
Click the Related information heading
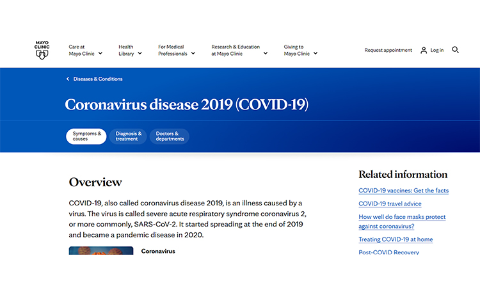tap(403, 175)
